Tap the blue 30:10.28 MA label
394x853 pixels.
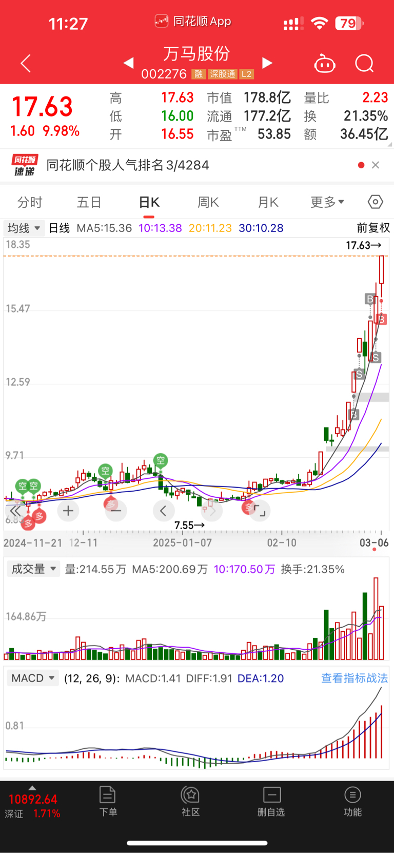click(261, 228)
